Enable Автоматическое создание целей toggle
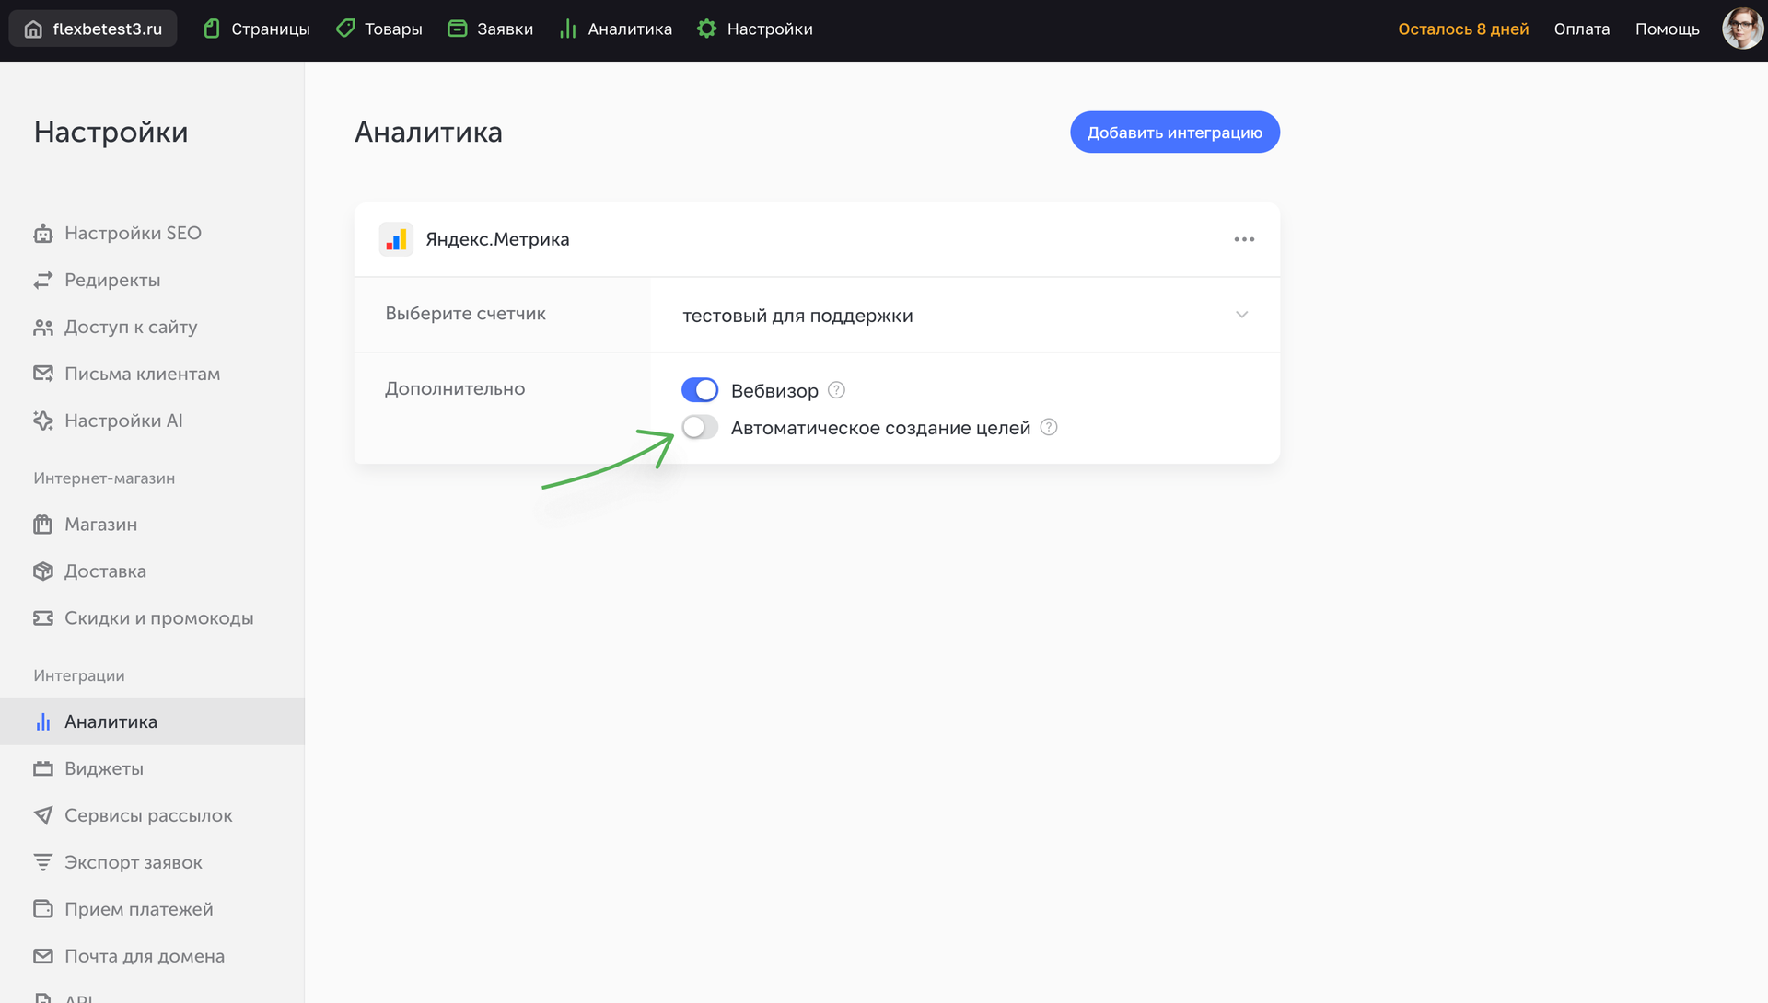Screen dimensions: 1768x1003 [700, 427]
